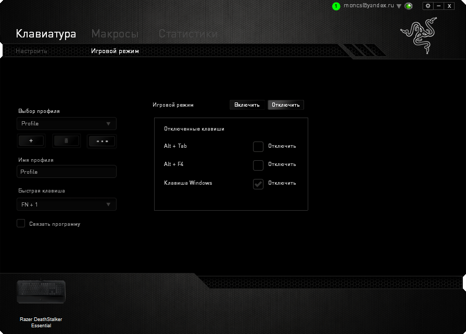Open profile options via the ellipsis icon
Viewport: 466px width, 334px height.
(102, 140)
